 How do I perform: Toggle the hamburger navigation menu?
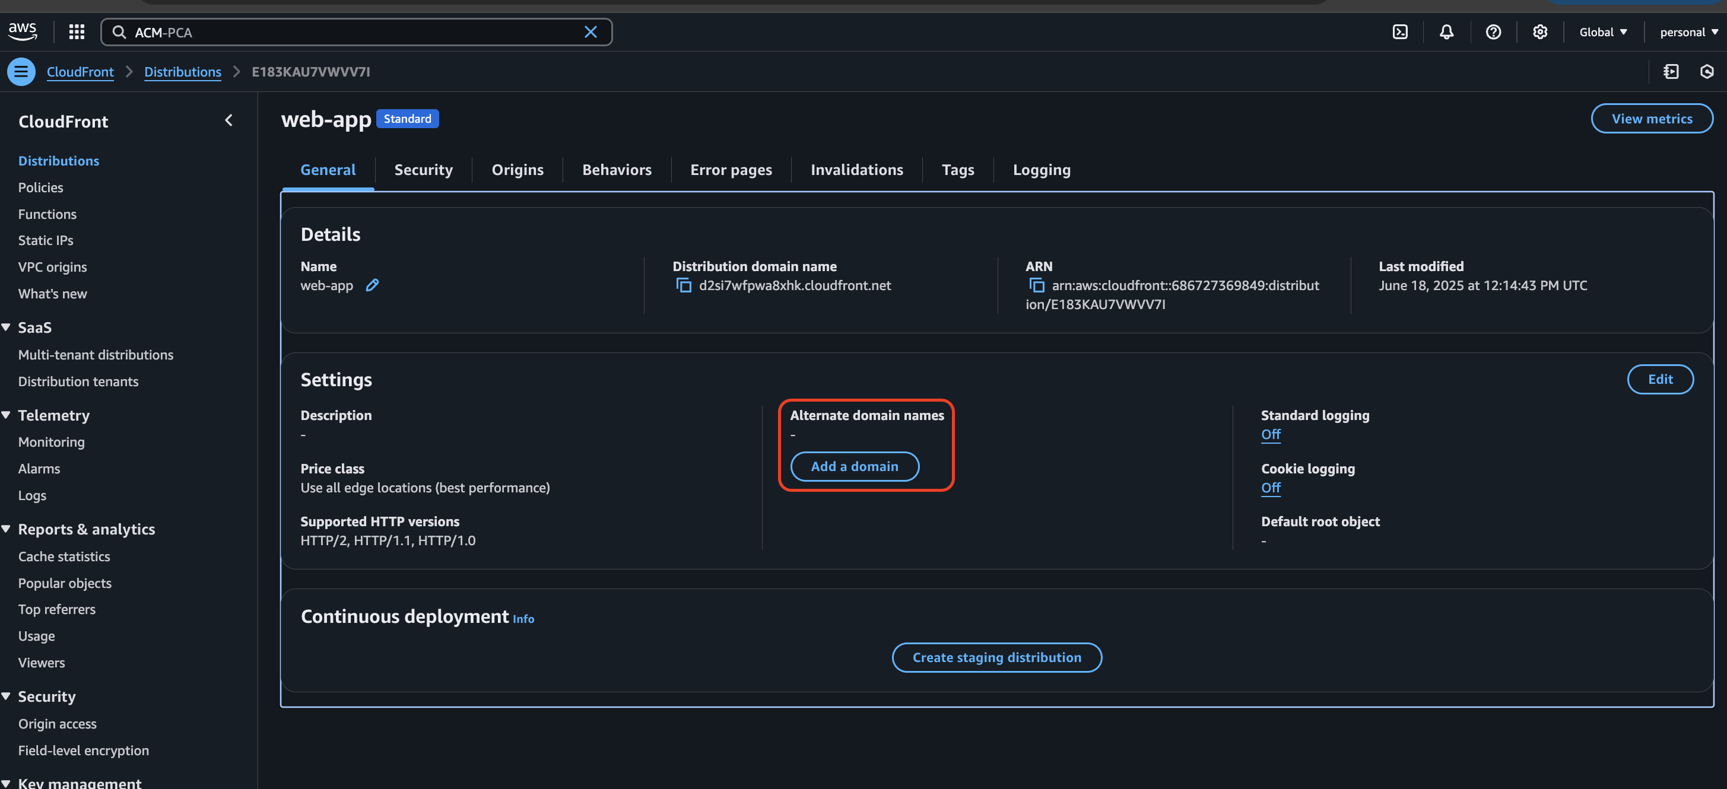pos(21,72)
